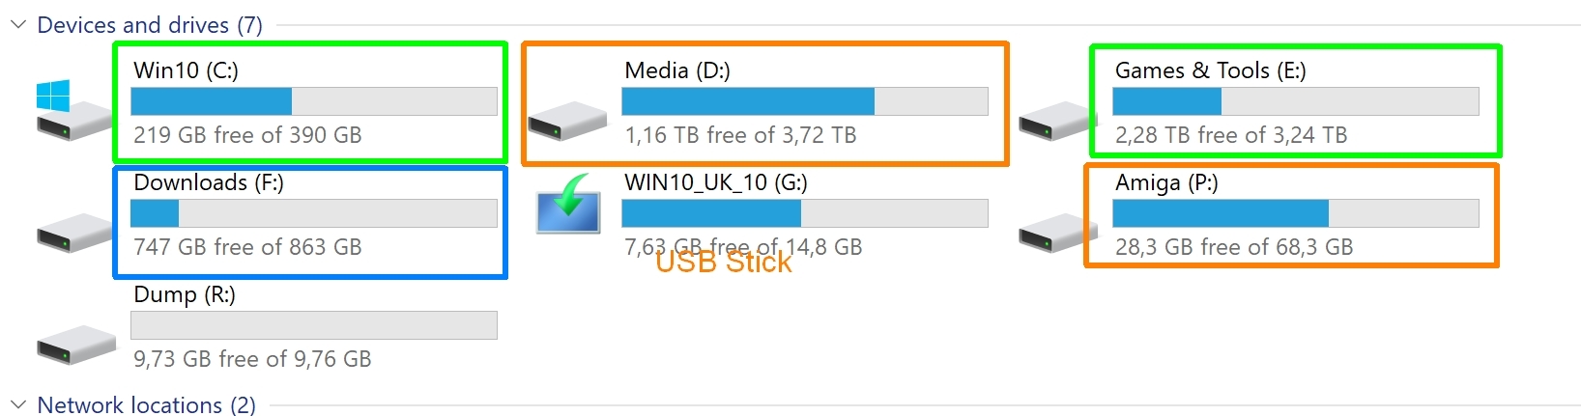This screenshot has height=416, width=1581.
Task: Select the Amiga (P:) drive label
Action: pyautogui.click(x=1165, y=182)
